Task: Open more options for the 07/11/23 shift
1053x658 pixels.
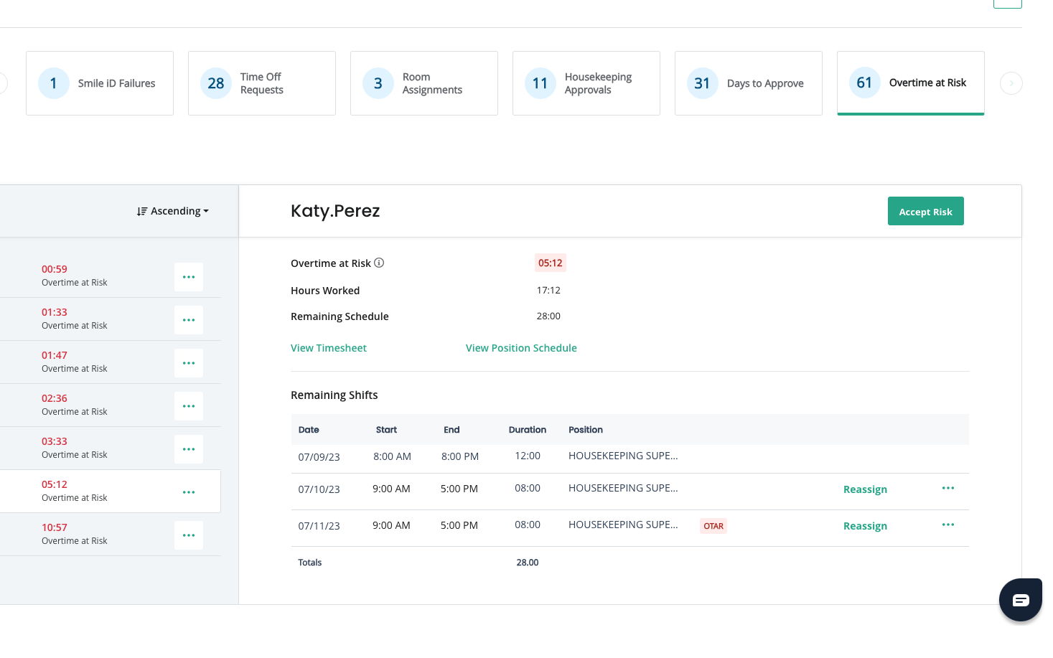Action: click(x=947, y=525)
